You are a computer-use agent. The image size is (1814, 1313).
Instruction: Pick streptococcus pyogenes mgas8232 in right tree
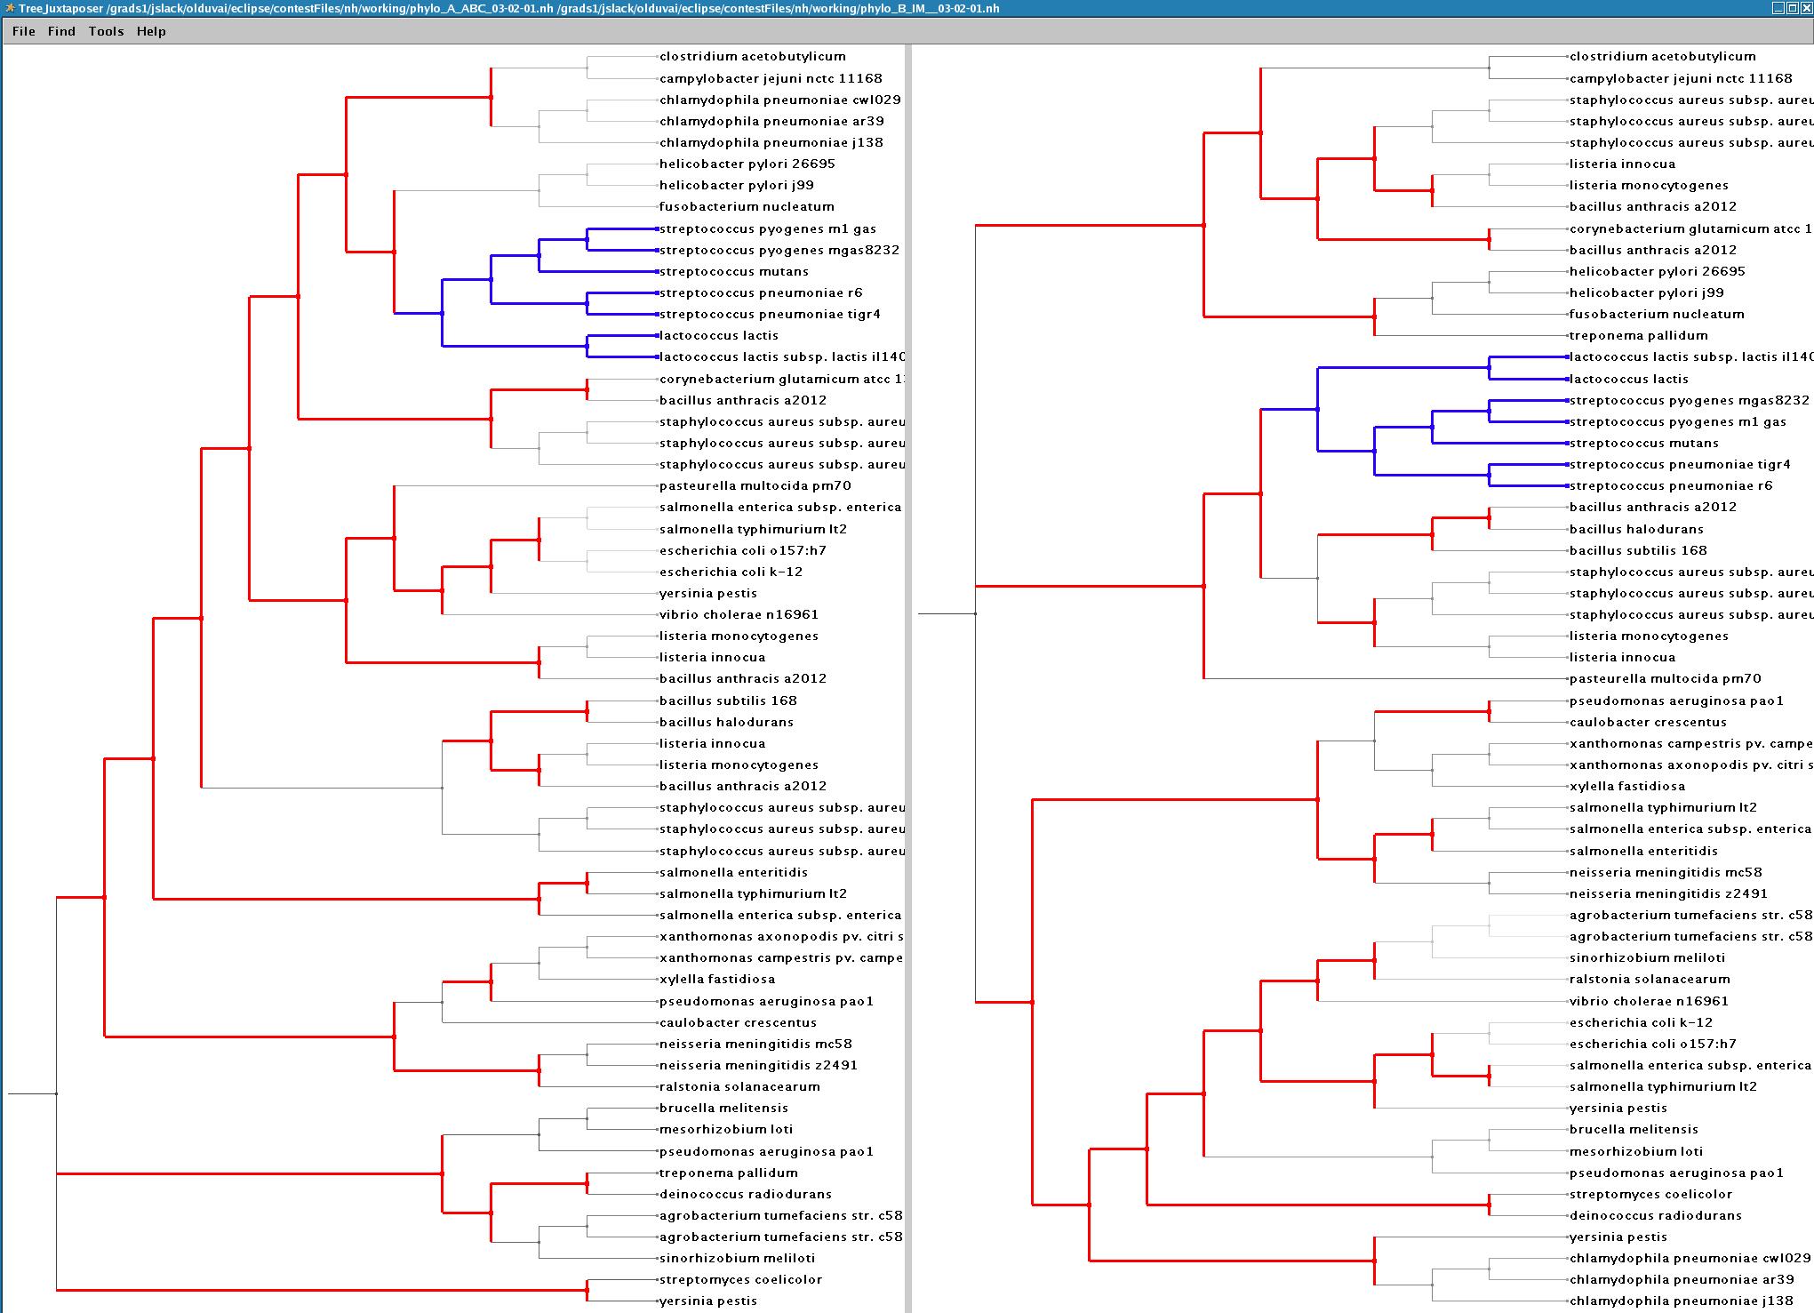tap(1689, 400)
